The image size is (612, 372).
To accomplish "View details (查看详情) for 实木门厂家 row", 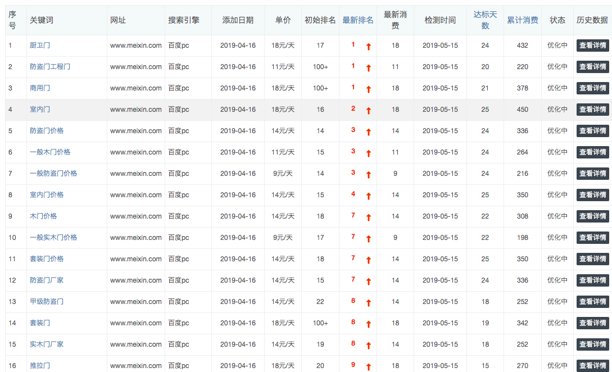I will click(x=592, y=344).
